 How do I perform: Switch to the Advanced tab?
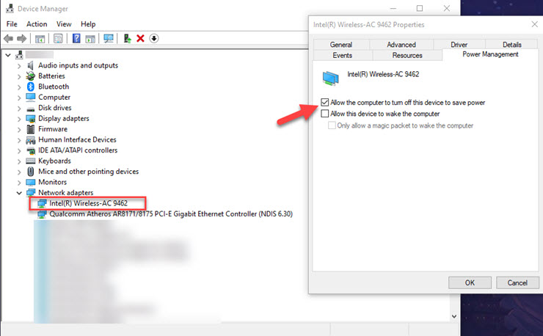(401, 45)
